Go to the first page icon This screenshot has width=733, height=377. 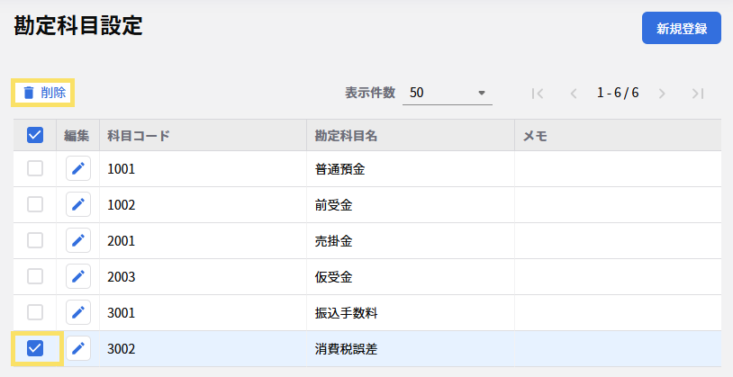538,93
